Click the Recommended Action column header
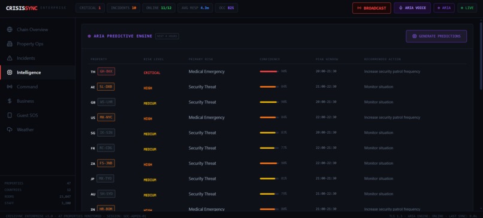The image size is (483, 218). 382,59
